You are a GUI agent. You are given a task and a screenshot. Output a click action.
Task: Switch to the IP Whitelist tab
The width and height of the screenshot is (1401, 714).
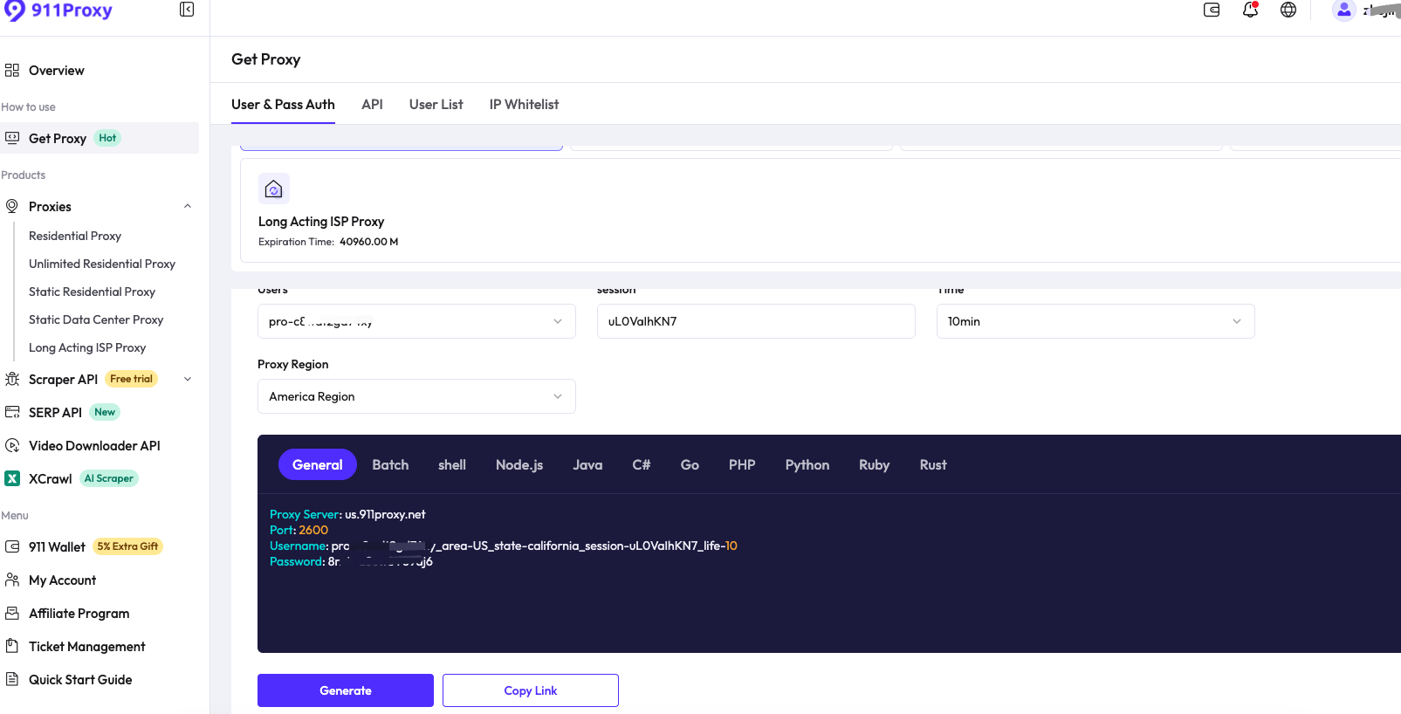click(524, 105)
